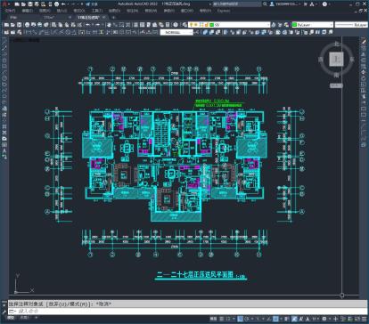The height and width of the screenshot is (324, 369).
Task: Select the Line tool in Draw toolbar
Action: tap(4, 43)
